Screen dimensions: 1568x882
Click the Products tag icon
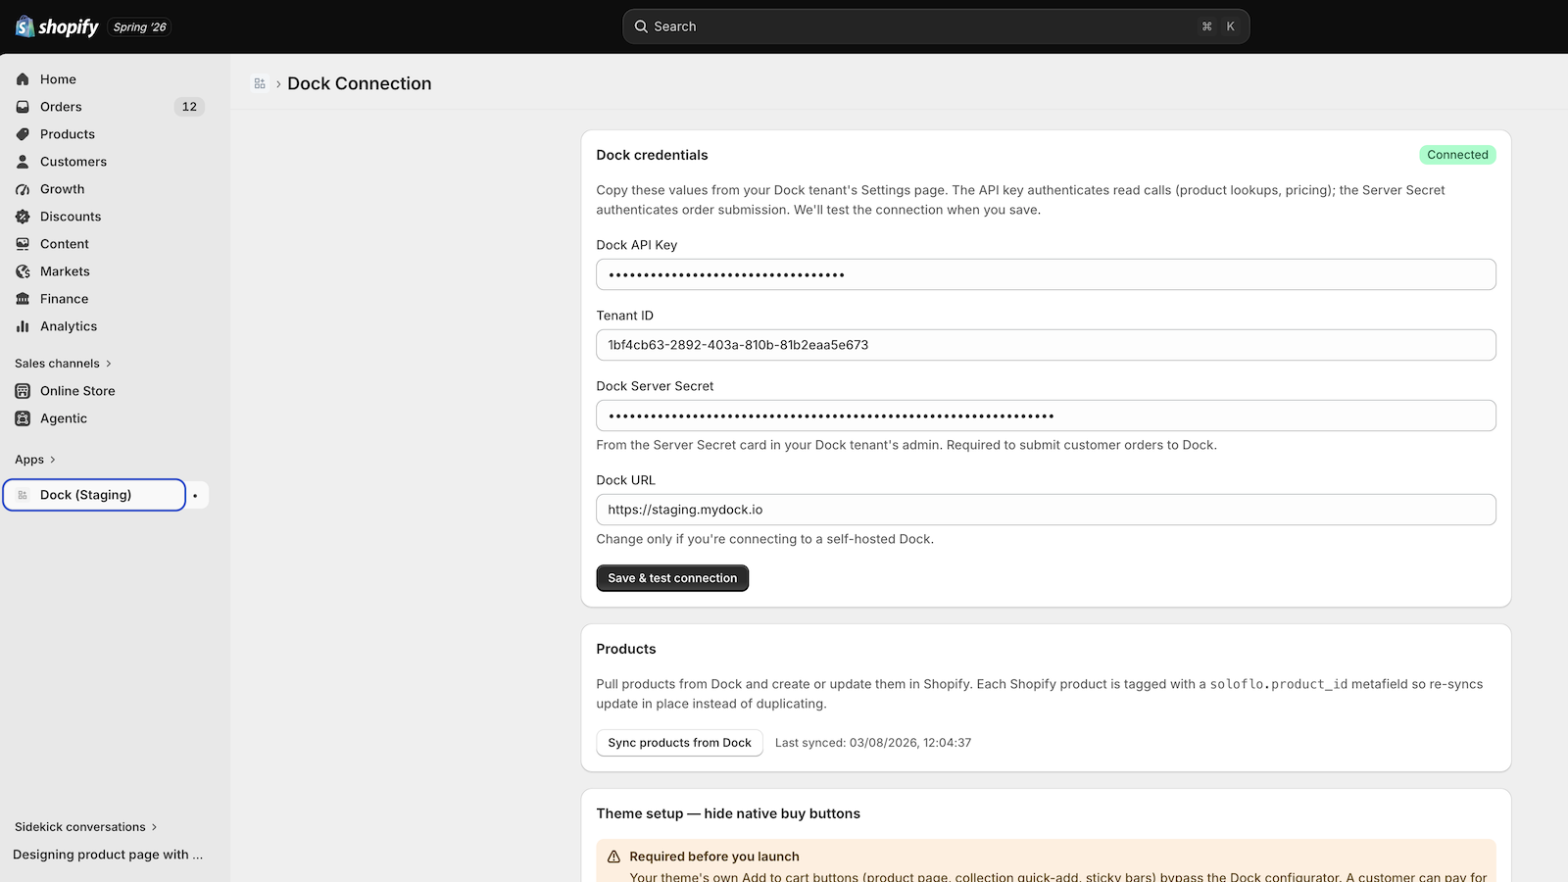tap(23, 134)
